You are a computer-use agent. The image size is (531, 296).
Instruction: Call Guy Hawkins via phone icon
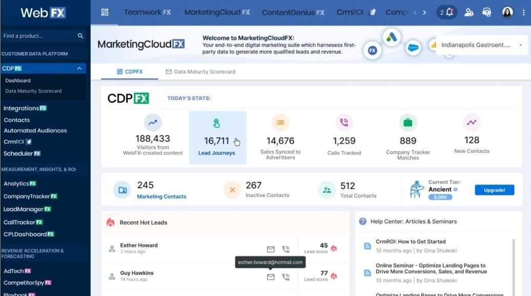click(x=286, y=277)
